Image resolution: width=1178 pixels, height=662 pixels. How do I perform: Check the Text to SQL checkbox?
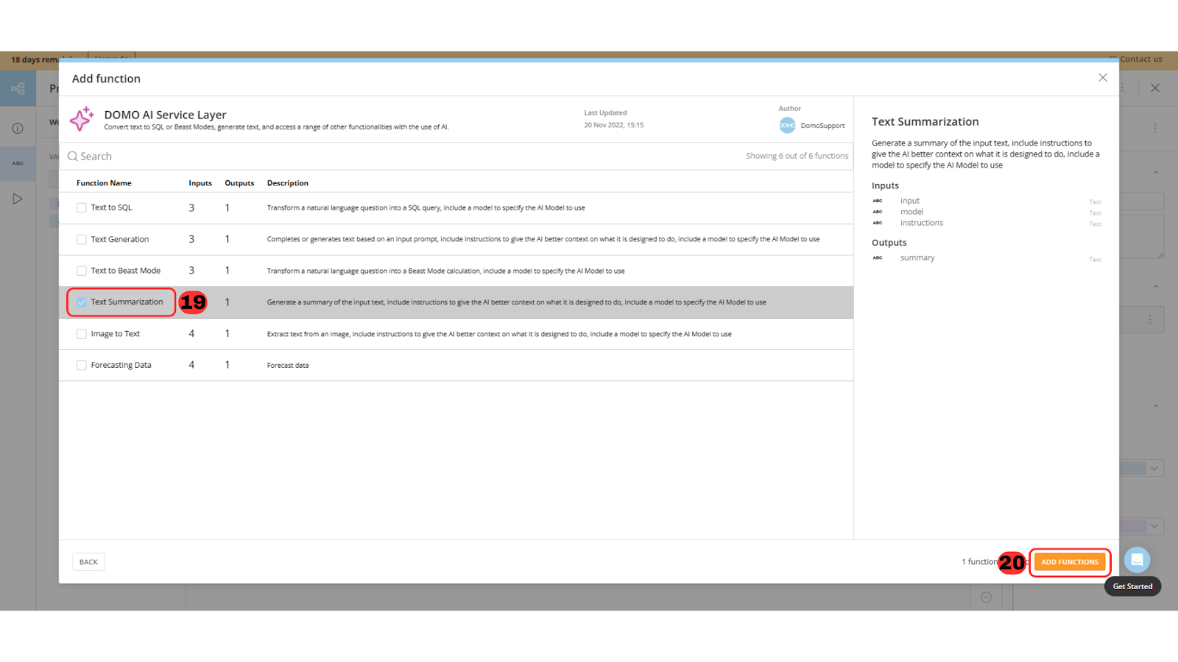coord(82,208)
